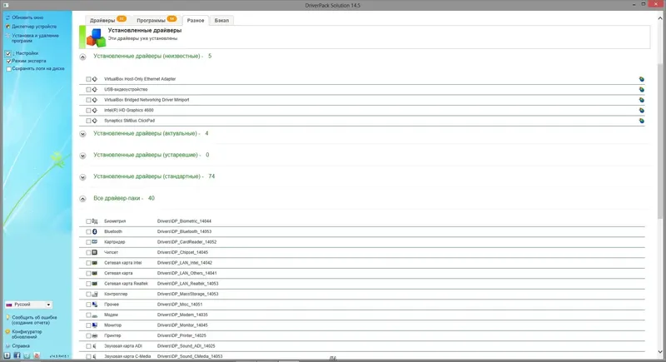
Task: Open info icon for VirtualBox Host-Only Ethernet Adapter
Action: pos(641,79)
